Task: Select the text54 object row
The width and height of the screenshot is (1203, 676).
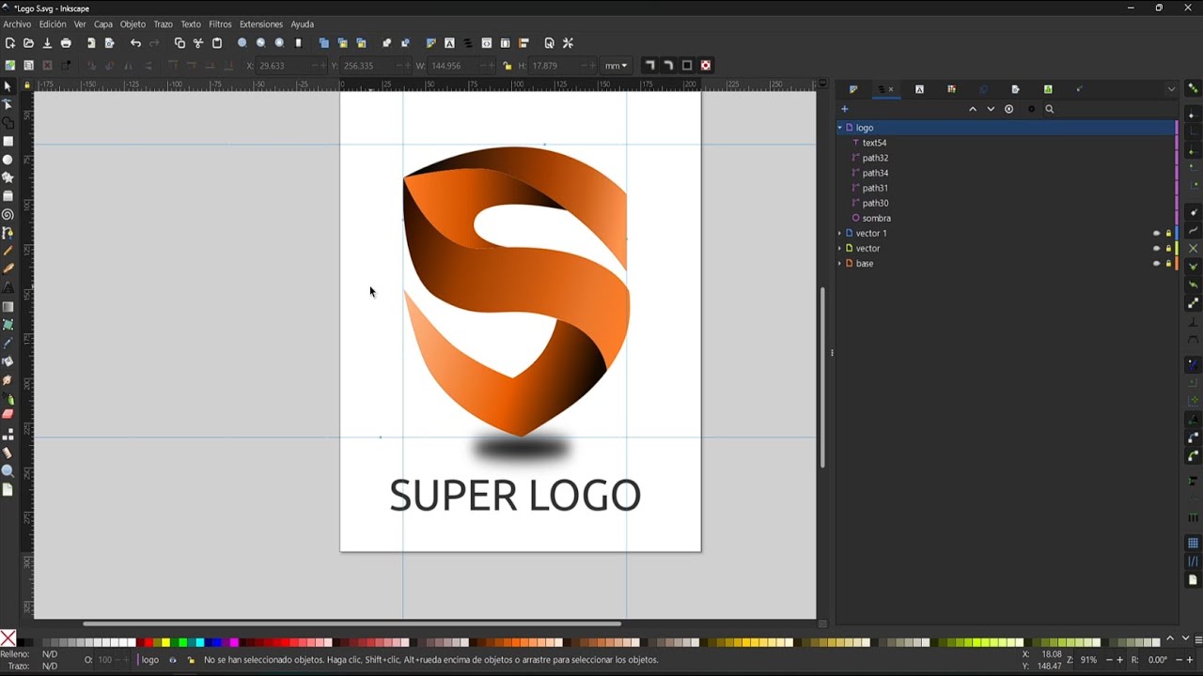Action: (x=1005, y=143)
